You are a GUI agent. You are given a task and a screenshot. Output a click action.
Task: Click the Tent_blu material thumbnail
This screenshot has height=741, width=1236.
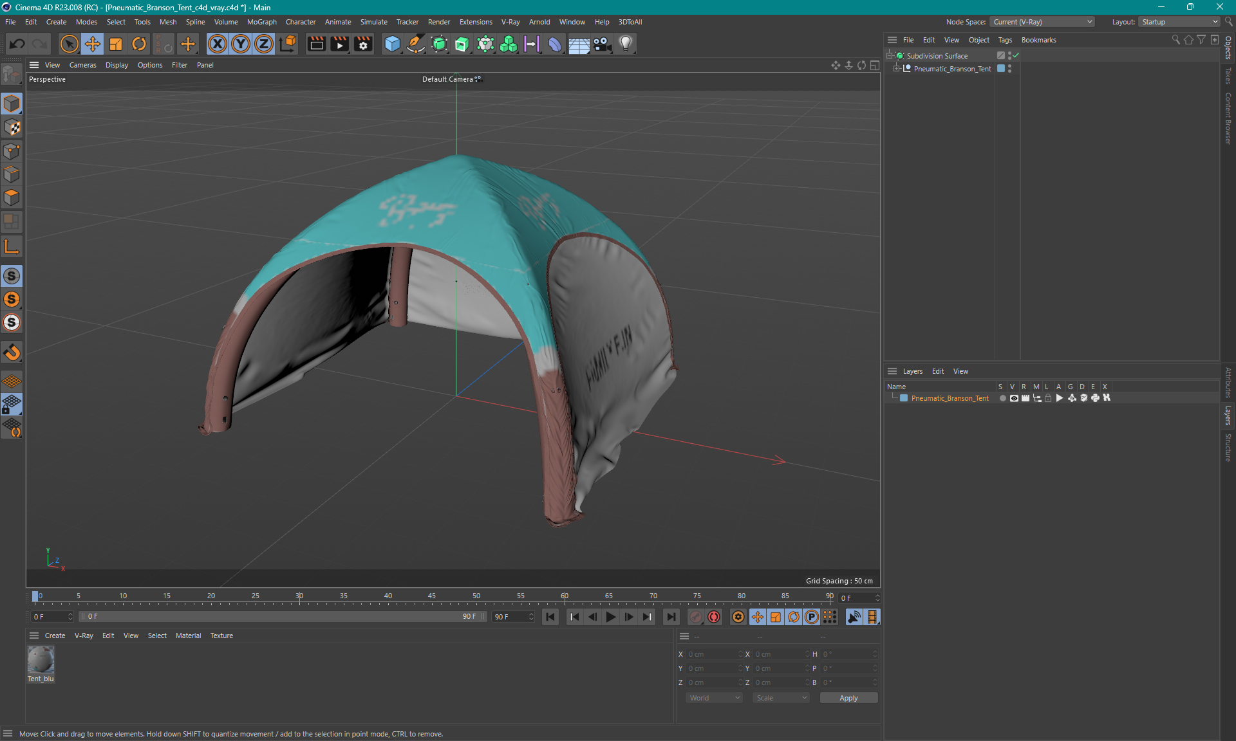41,660
